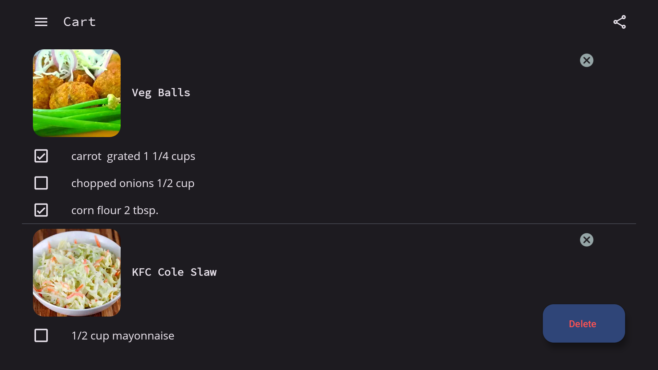Click the carrot grated 1 1/4 cups label
Image resolution: width=658 pixels, height=370 pixels.
(133, 156)
